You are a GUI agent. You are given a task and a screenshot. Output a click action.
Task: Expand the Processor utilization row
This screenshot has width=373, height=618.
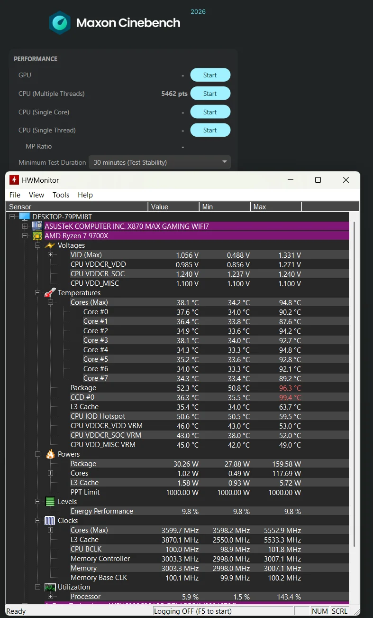51,597
